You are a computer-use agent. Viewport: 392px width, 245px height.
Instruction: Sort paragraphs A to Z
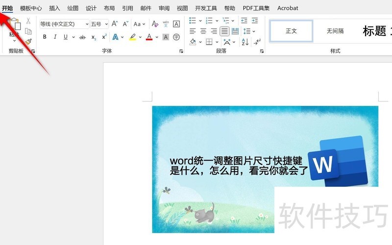click(245, 42)
